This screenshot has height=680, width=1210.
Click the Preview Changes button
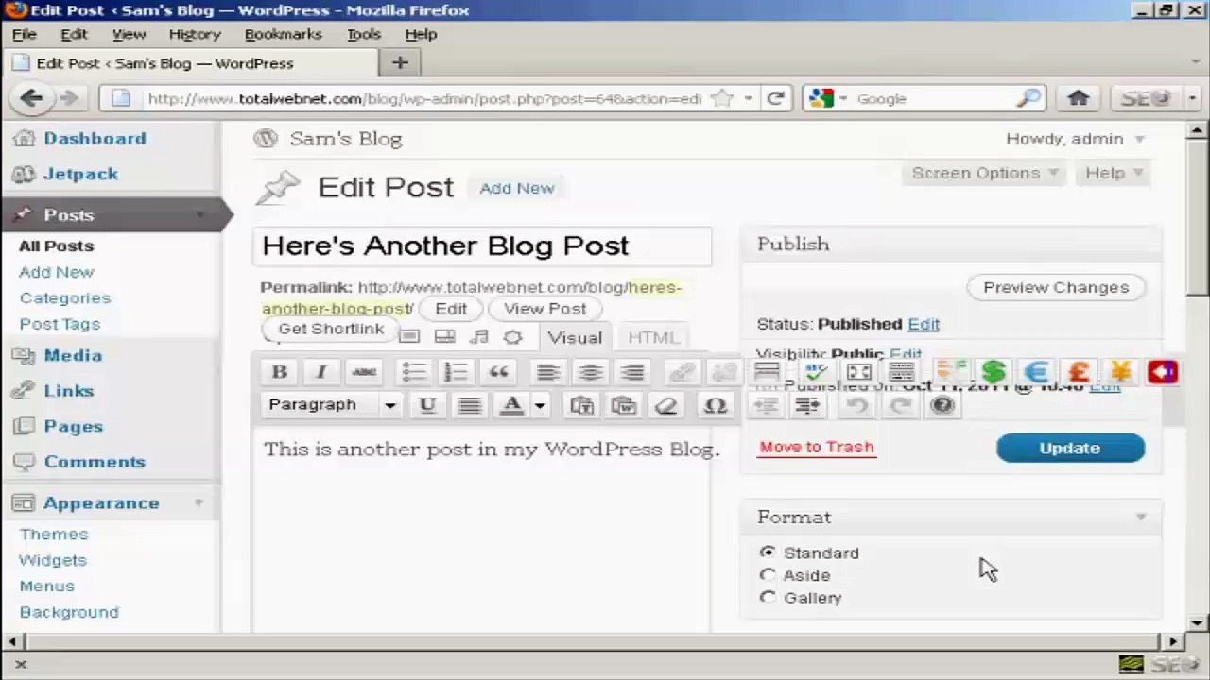1056,287
